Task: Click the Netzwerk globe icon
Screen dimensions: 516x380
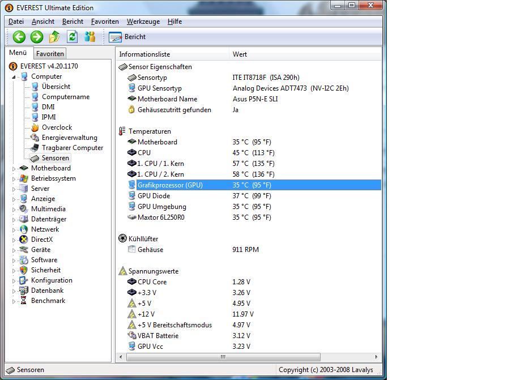Action: 24,229
